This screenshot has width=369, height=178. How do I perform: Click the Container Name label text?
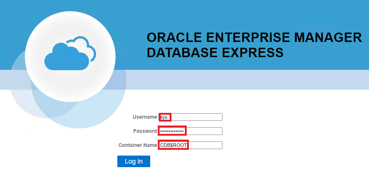[x=138, y=145]
